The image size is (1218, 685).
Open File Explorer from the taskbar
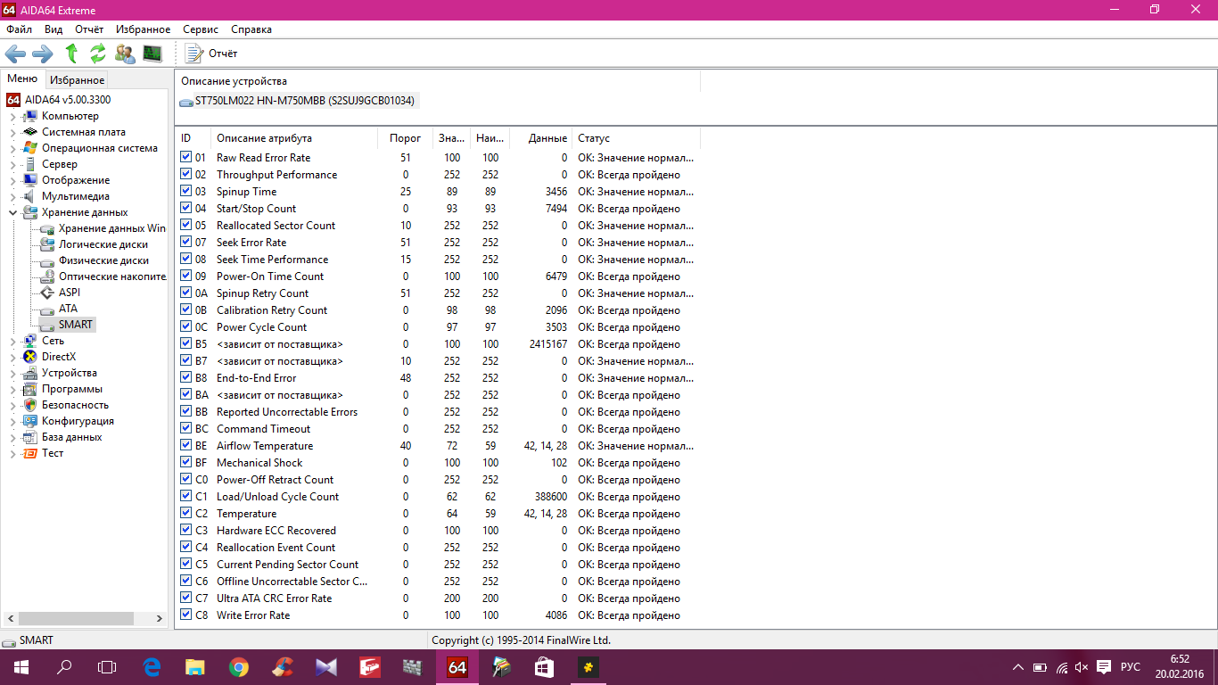pos(195,666)
